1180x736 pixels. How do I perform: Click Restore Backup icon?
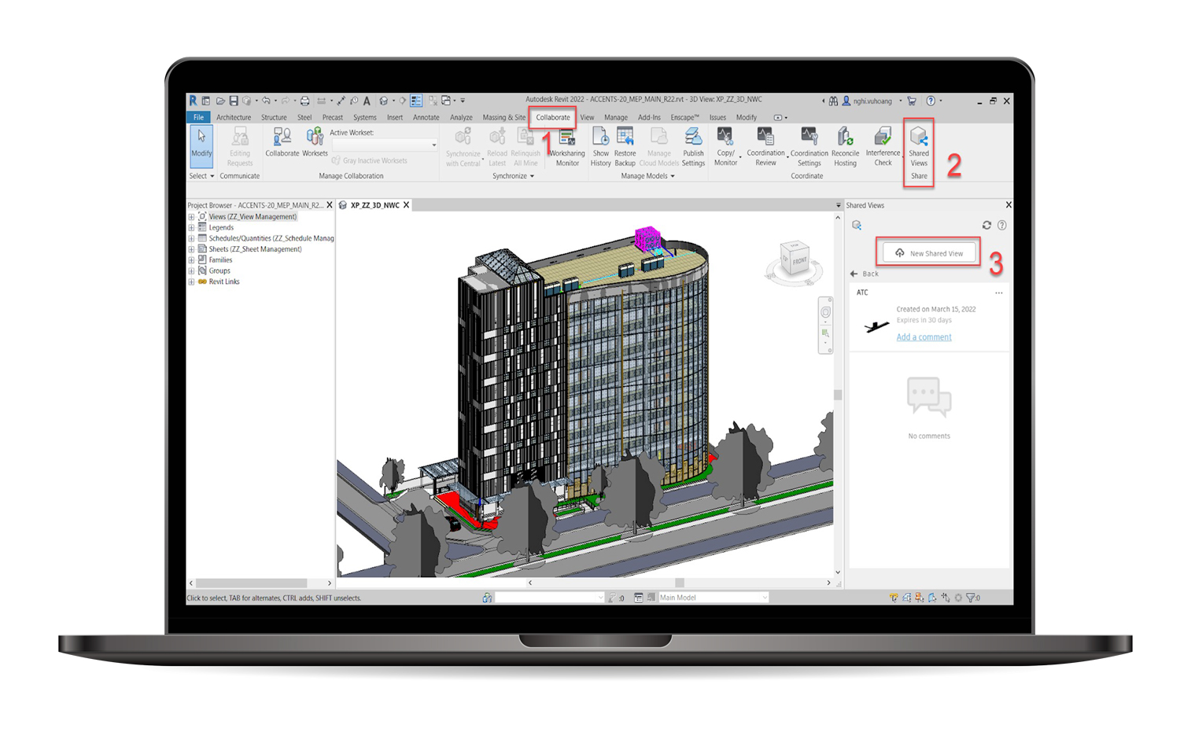(625, 147)
